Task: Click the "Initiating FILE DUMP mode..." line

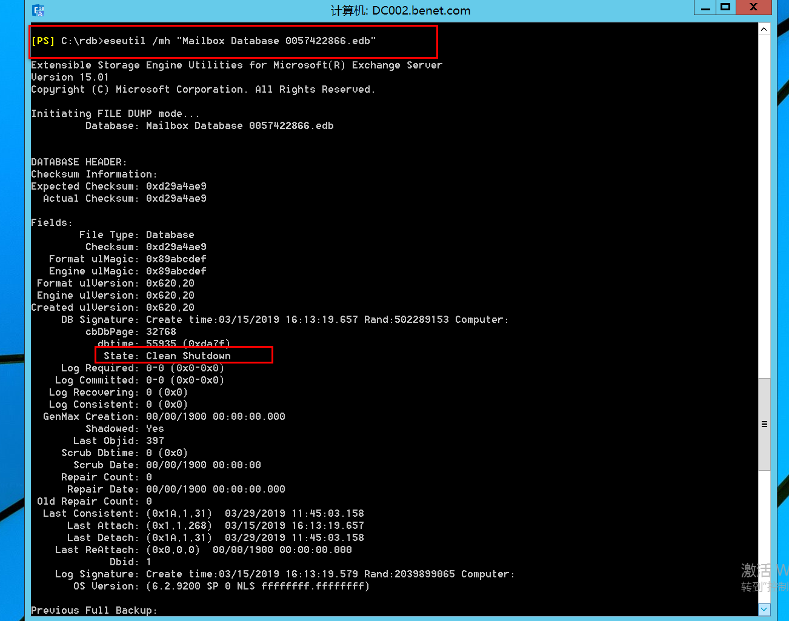Action: (x=116, y=113)
